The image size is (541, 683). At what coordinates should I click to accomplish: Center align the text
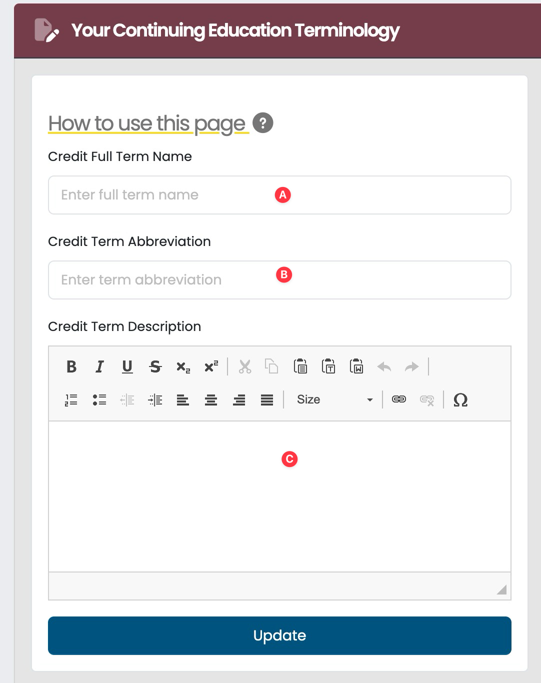[x=211, y=399]
